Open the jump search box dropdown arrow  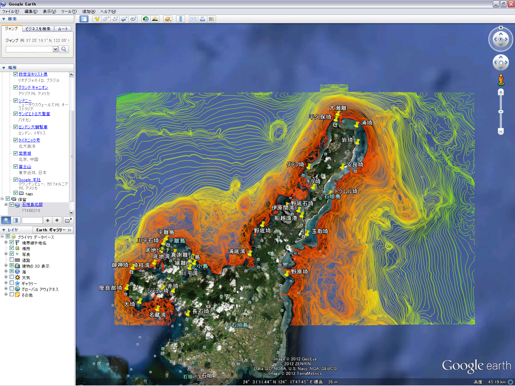pos(55,49)
